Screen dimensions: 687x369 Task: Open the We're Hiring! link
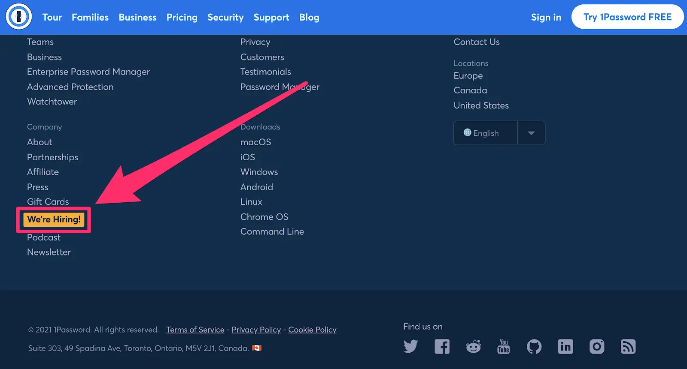click(x=54, y=219)
